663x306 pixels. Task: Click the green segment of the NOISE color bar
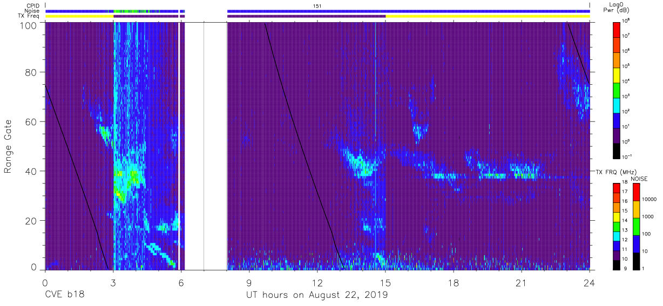[x=635, y=226]
